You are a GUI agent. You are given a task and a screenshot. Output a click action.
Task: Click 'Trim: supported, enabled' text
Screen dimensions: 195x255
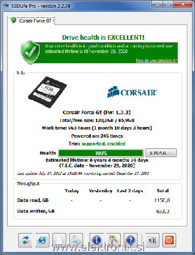(97, 144)
